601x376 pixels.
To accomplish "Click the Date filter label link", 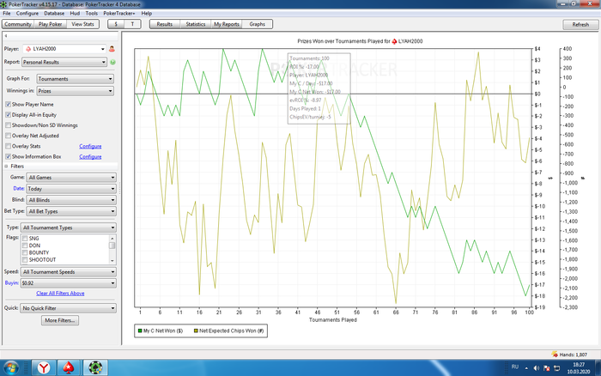I will 19,189.
